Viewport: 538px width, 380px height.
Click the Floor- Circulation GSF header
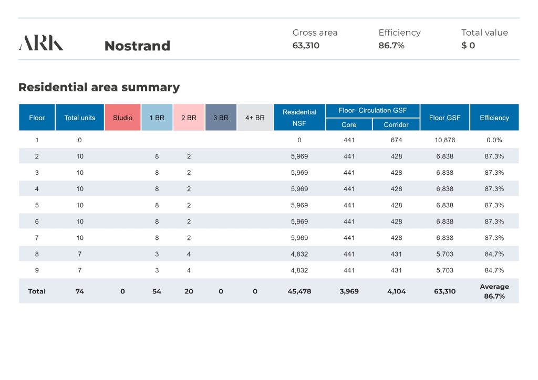373,111
